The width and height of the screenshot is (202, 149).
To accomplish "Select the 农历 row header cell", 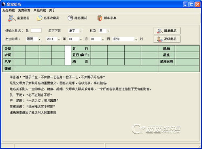I will pos(8,55).
